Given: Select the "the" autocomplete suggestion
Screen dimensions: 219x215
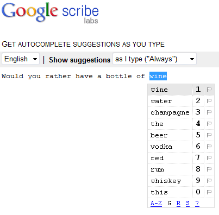Looking at the screenshot, I should [170, 124].
